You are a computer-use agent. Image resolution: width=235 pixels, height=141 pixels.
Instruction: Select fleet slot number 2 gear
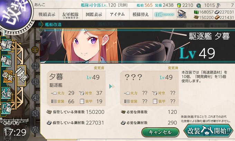pos(35,66)
